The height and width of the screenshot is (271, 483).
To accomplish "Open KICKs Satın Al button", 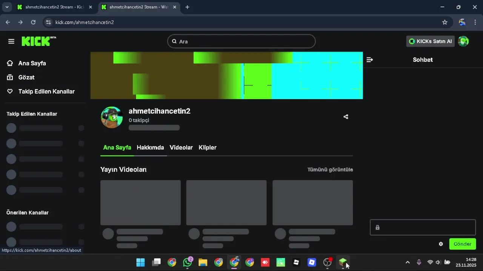I will 430,41.
